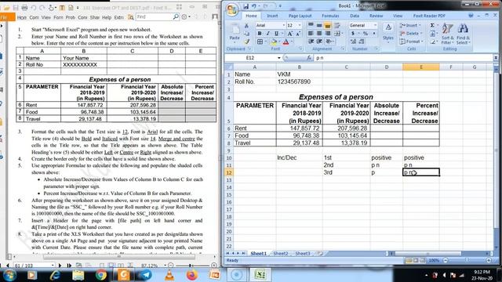The image size is (502, 282).
Task: Click the Windows Start button
Action: click(9, 275)
